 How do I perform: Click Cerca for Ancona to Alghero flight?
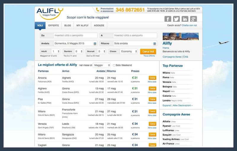(152, 78)
